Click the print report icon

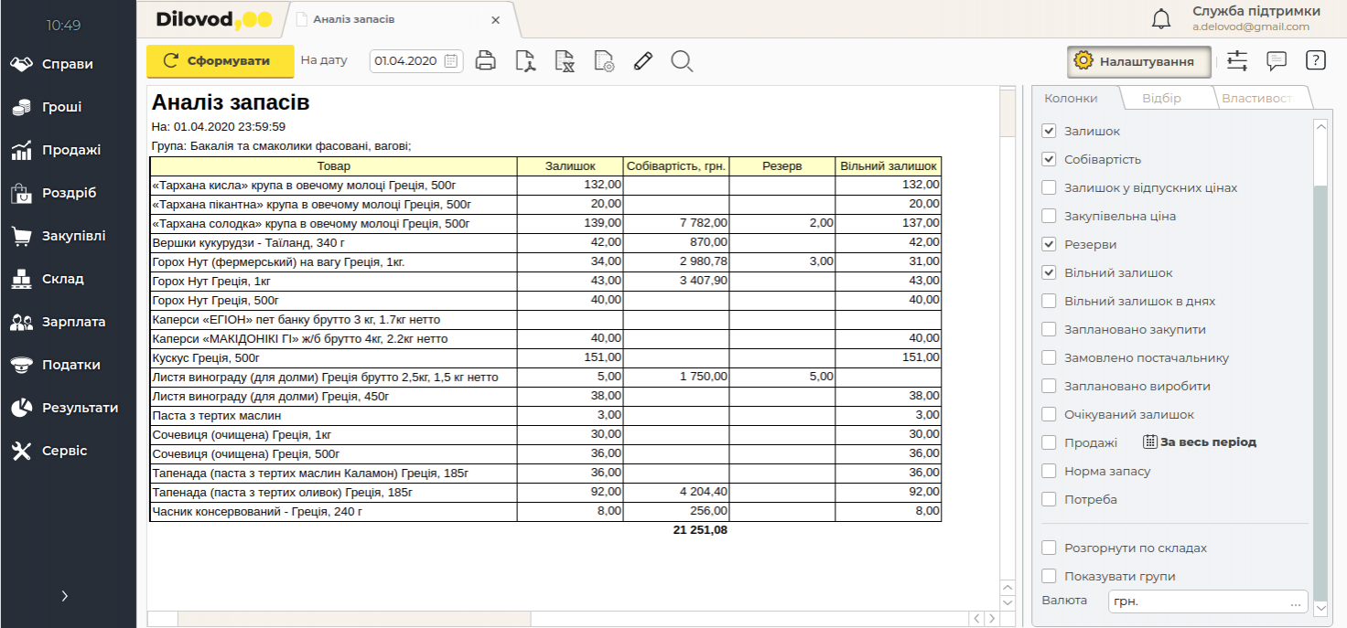click(485, 61)
